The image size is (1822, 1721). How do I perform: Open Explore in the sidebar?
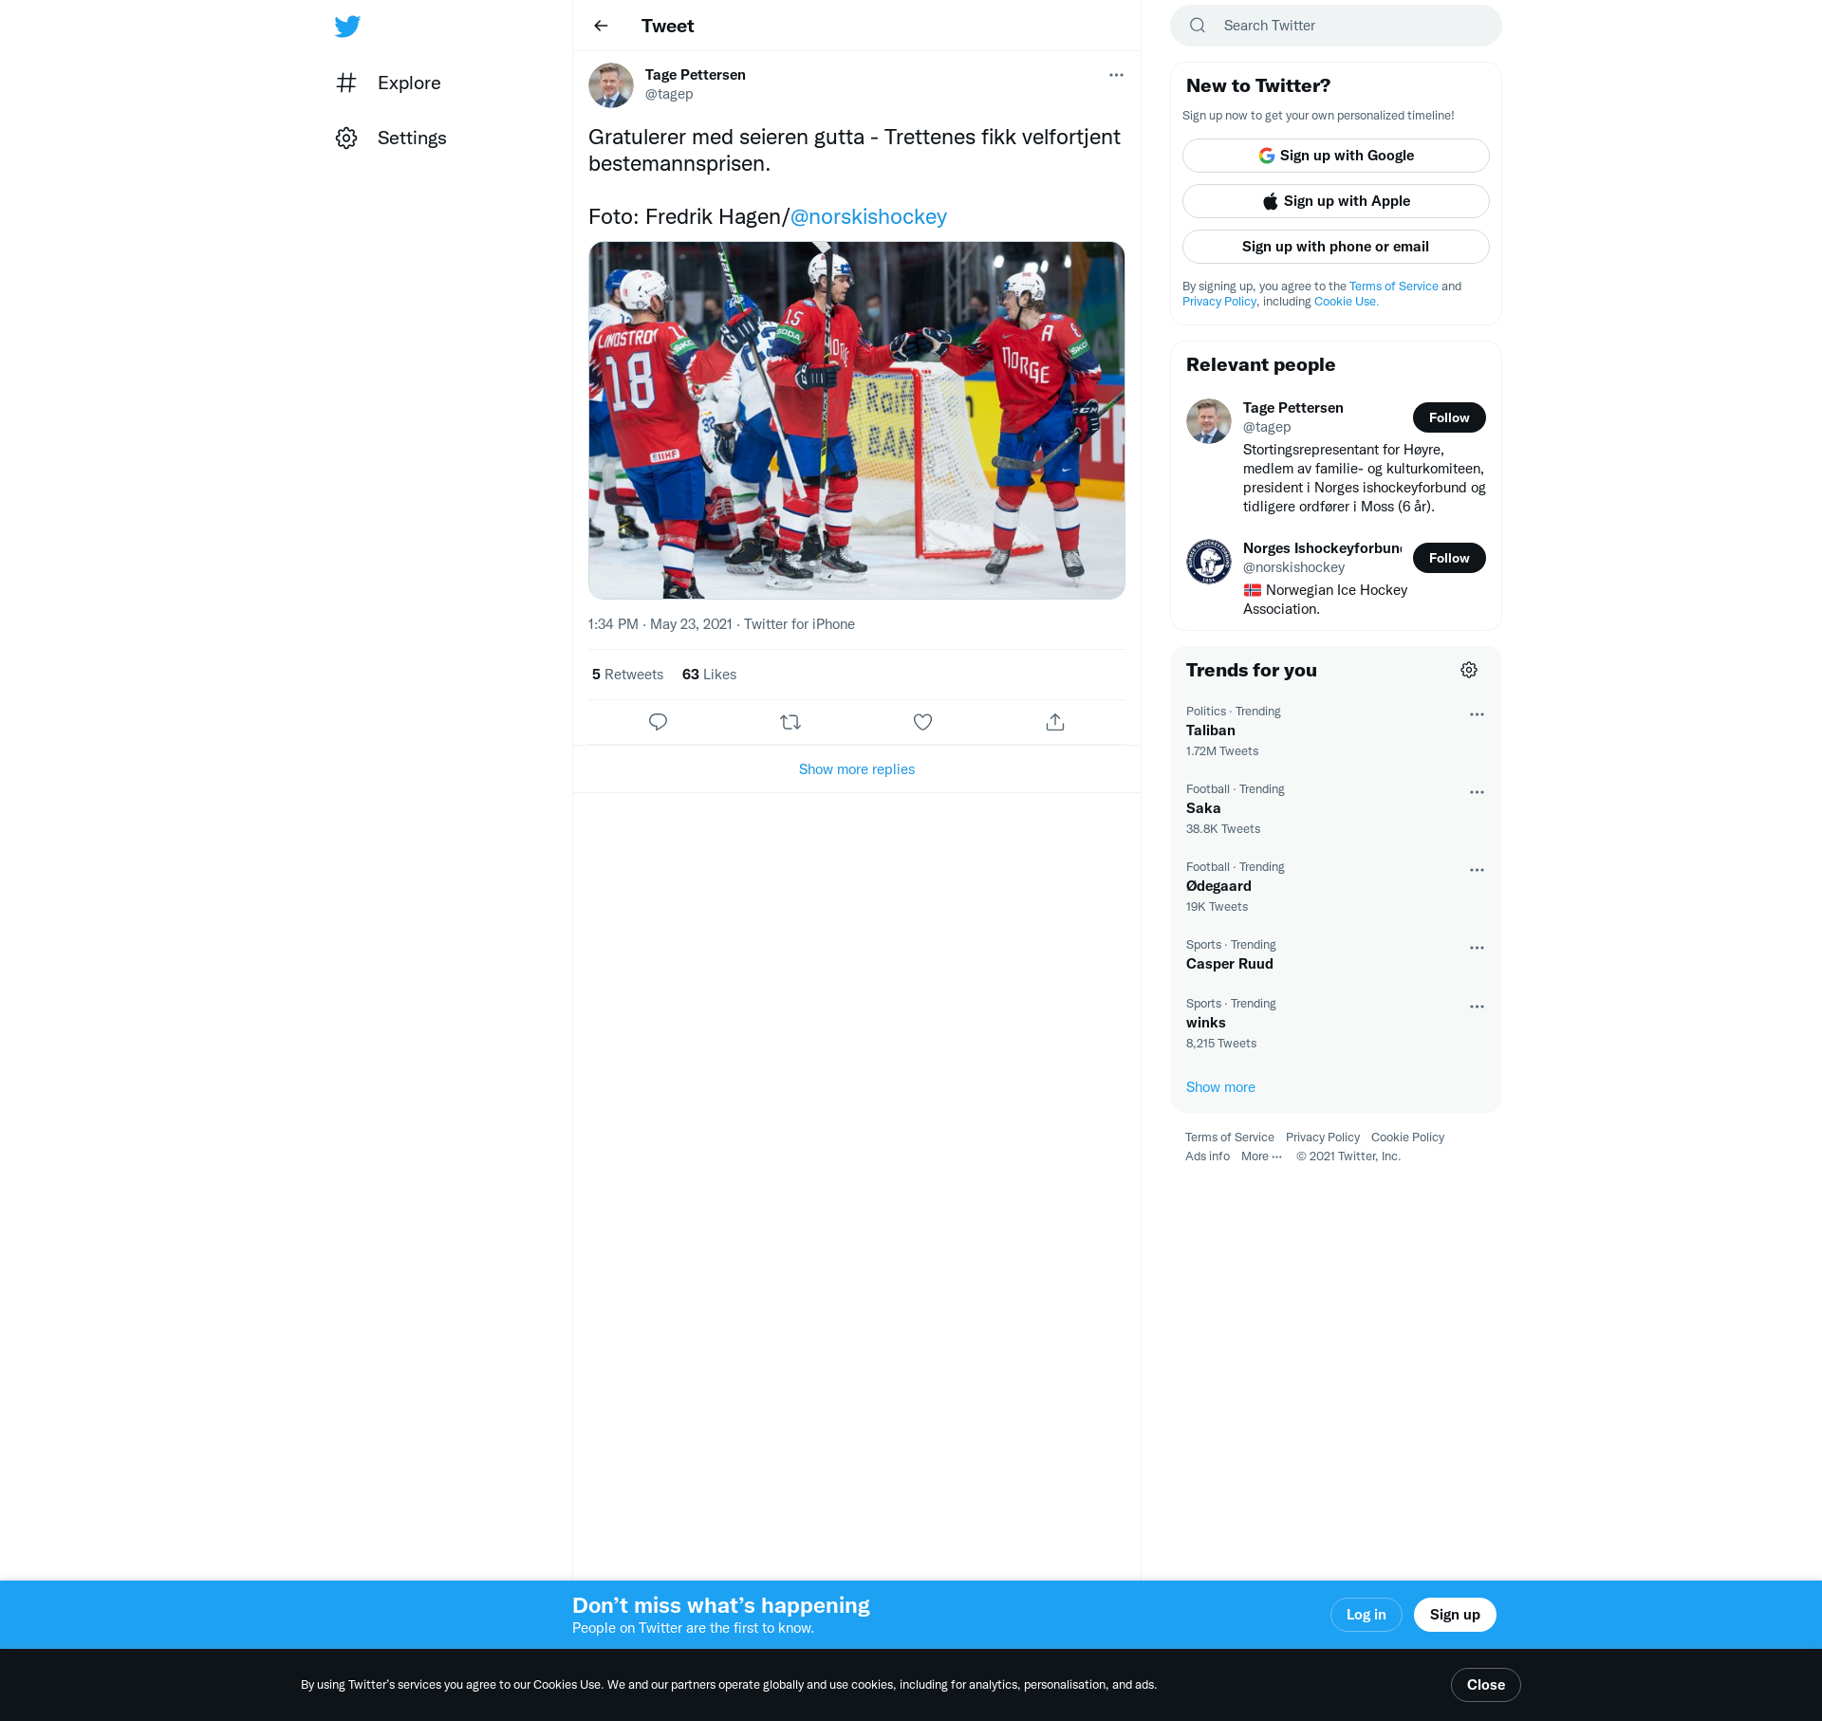[409, 83]
